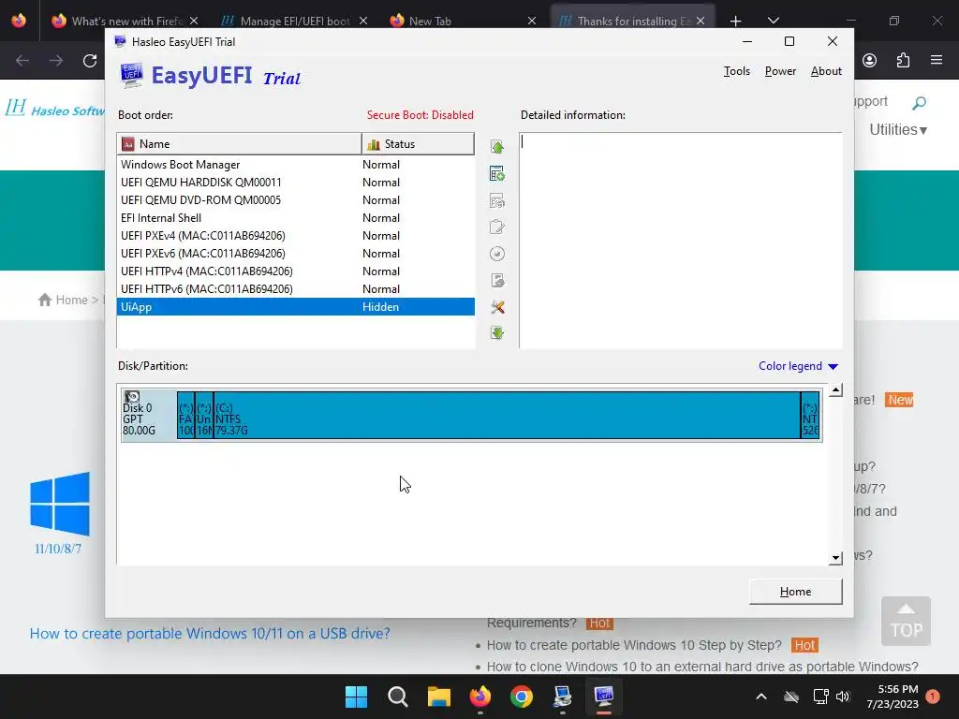This screenshot has width=959, height=719.
Task: Click the computer setup icon in taskbar
Action: point(563,697)
